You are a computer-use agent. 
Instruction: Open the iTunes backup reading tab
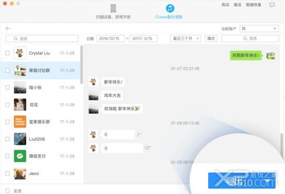coord(169,11)
